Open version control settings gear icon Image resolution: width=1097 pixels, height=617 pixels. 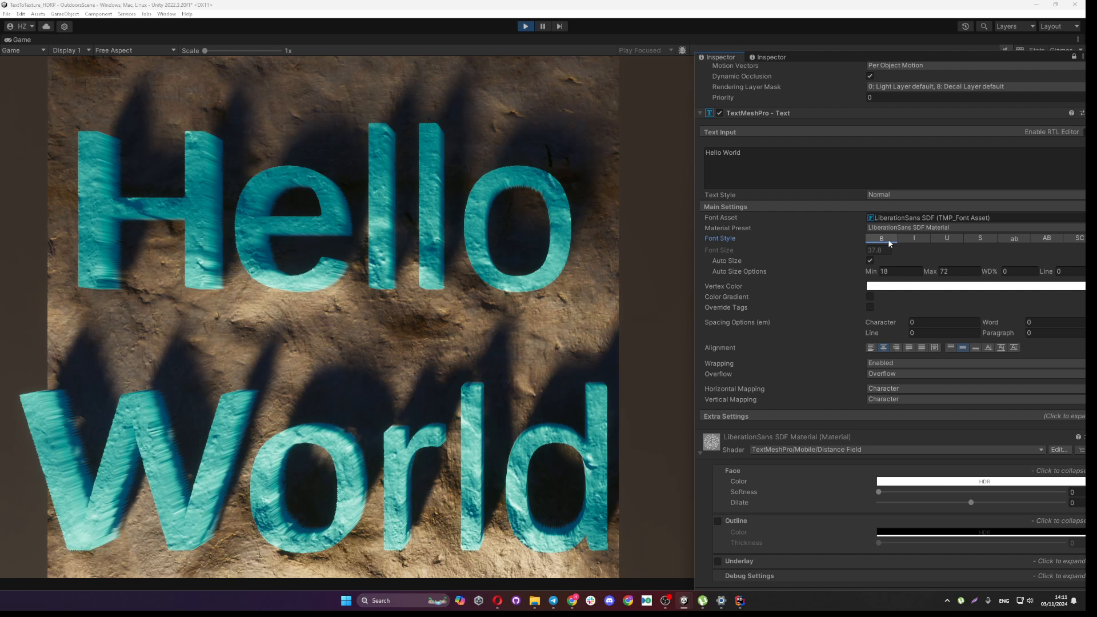(64, 26)
